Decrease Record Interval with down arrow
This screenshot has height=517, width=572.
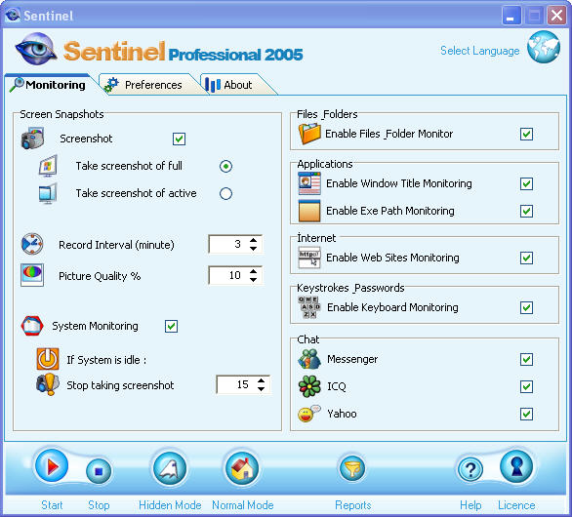tap(254, 249)
